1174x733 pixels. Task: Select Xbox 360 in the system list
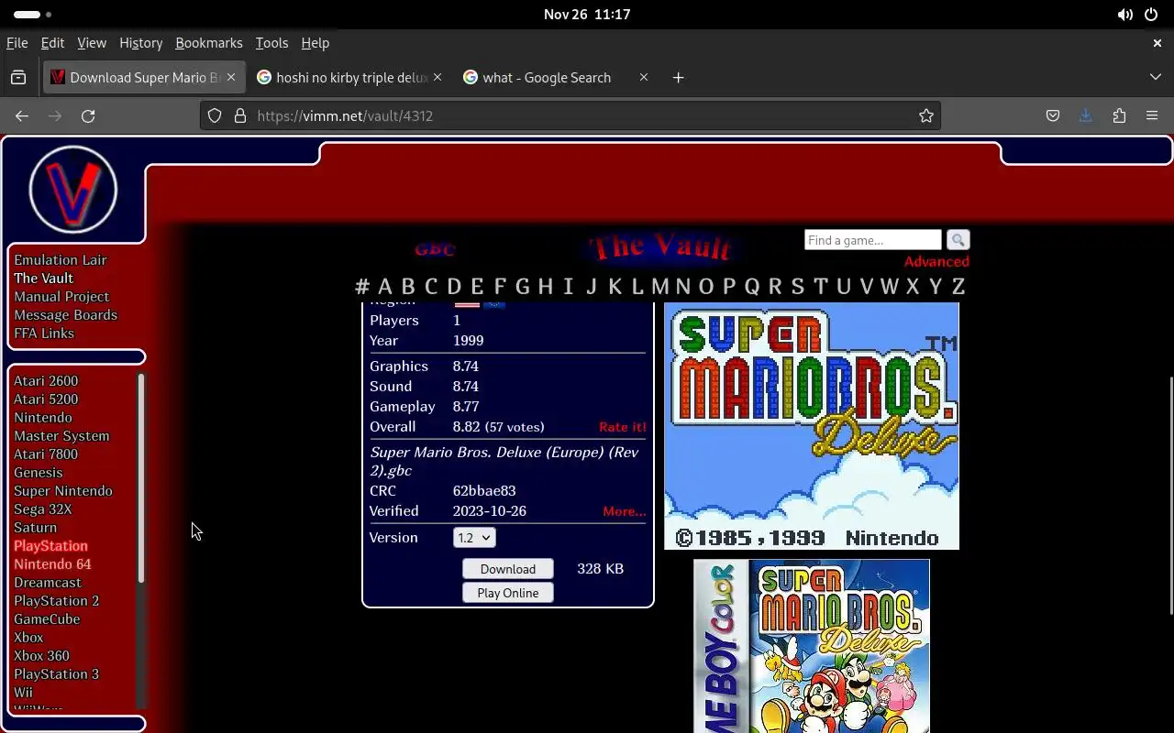pos(41,656)
